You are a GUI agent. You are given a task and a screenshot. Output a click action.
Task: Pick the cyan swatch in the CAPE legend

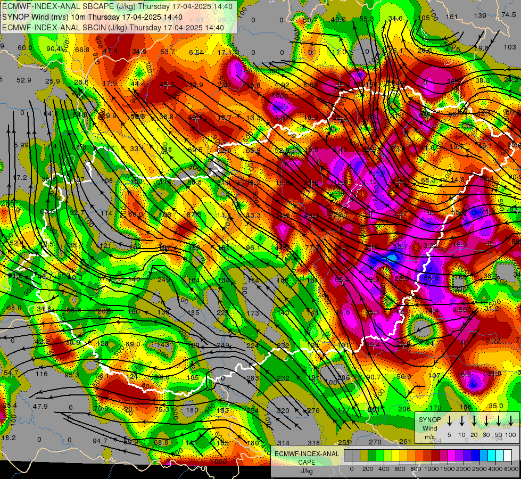[491, 456]
